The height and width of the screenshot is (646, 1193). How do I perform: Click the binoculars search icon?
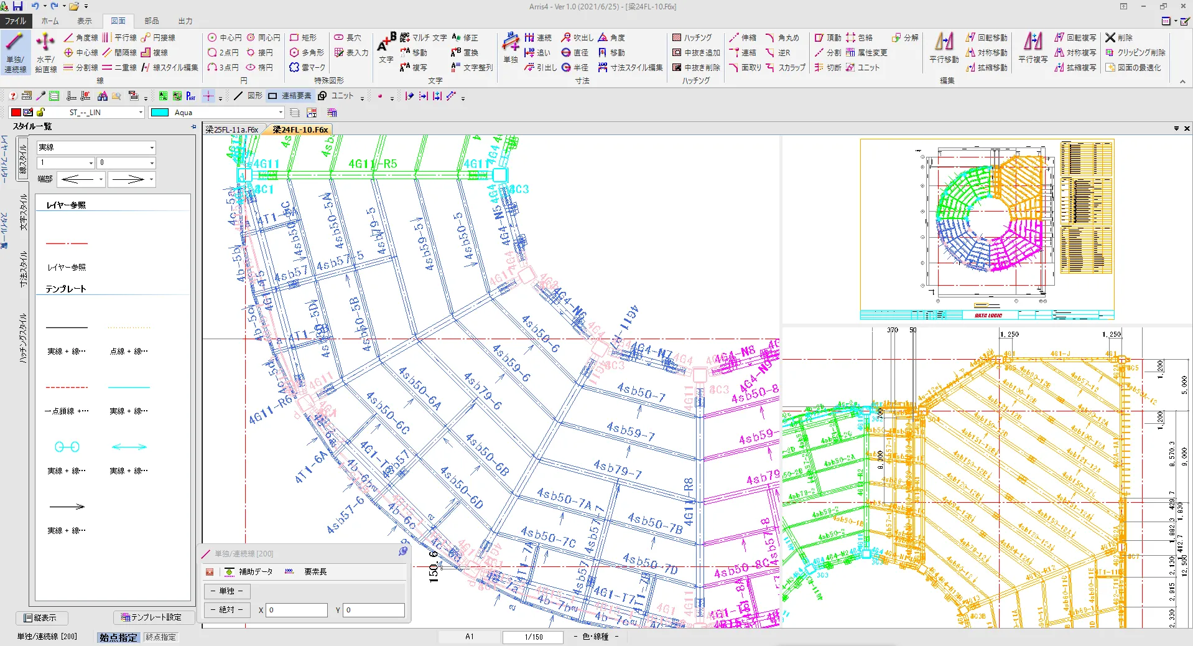point(103,96)
